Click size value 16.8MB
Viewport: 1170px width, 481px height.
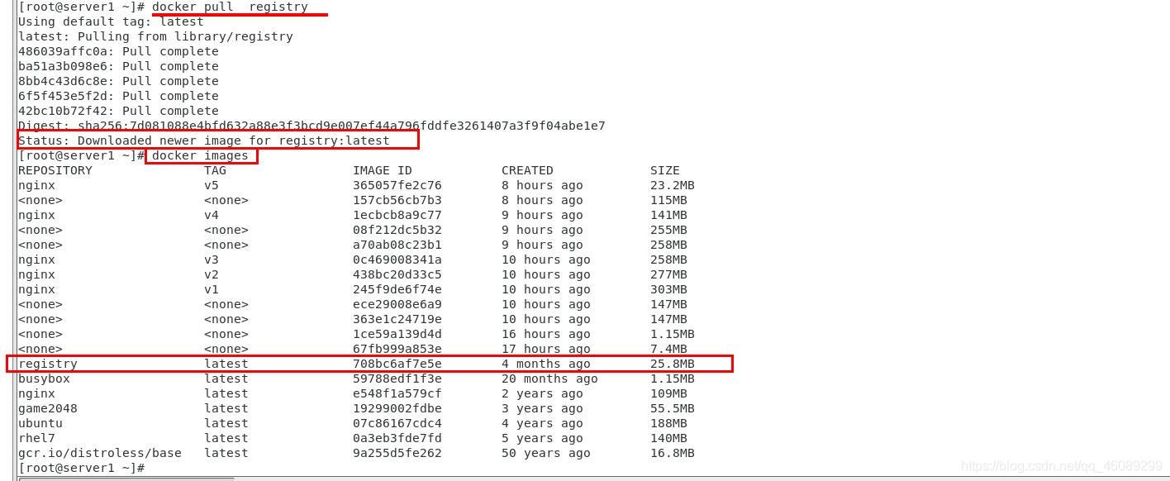point(673,453)
